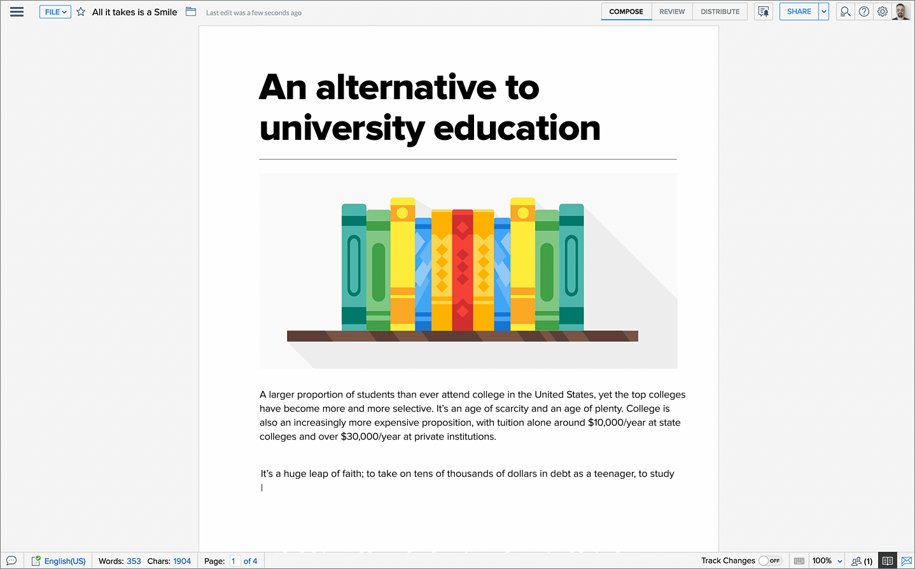The image size is (915, 569).
Task: Switch to the DISTRIBUTE tab
Action: tap(720, 11)
